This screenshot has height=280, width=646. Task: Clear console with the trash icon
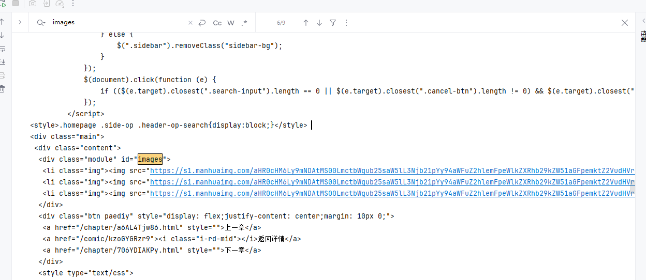click(x=2, y=89)
